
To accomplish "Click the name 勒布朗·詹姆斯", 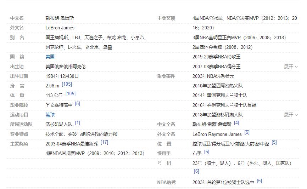I will (60, 18).
